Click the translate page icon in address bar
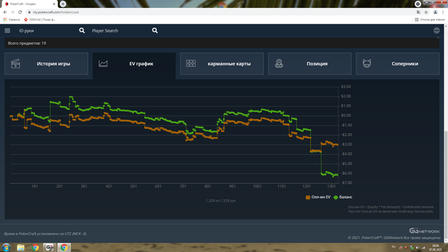 pyautogui.click(x=419, y=12)
